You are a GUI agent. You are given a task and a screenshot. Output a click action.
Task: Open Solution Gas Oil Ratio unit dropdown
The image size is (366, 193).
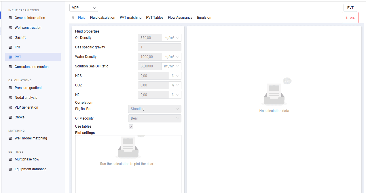pos(172,66)
